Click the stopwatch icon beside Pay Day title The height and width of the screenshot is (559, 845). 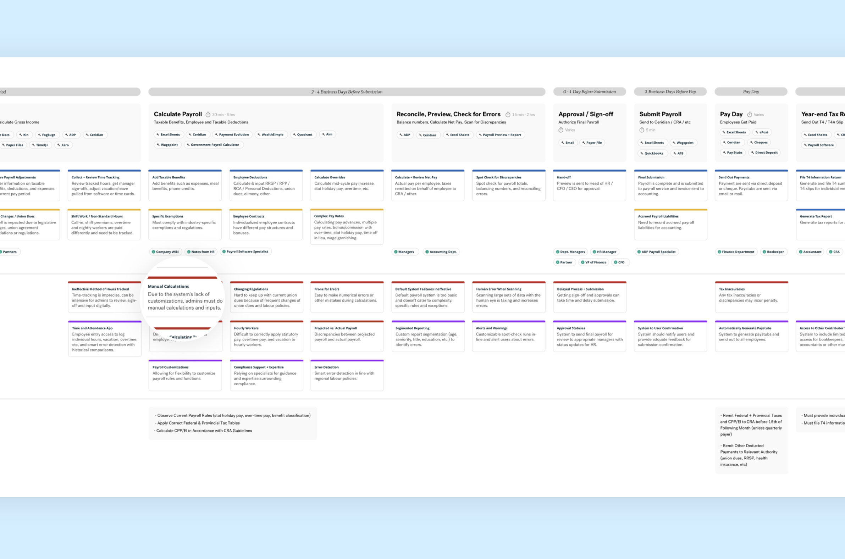750,115
